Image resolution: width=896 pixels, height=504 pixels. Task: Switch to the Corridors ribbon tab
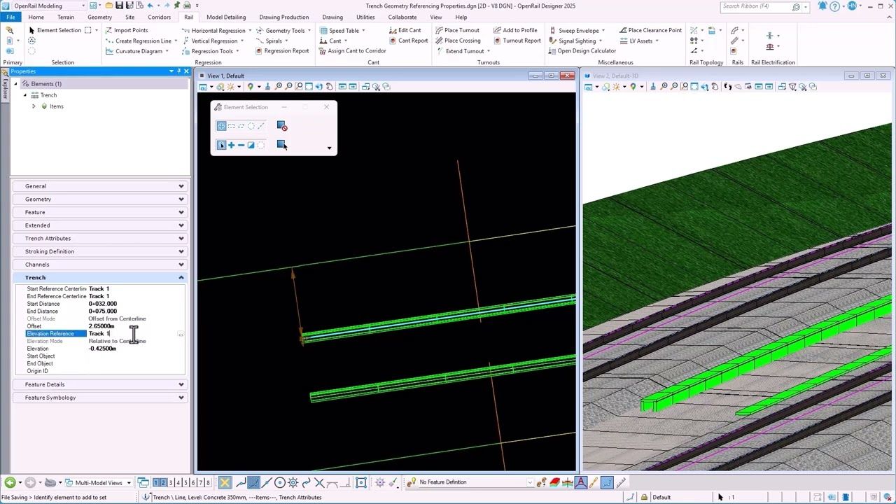tap(159, 17)
